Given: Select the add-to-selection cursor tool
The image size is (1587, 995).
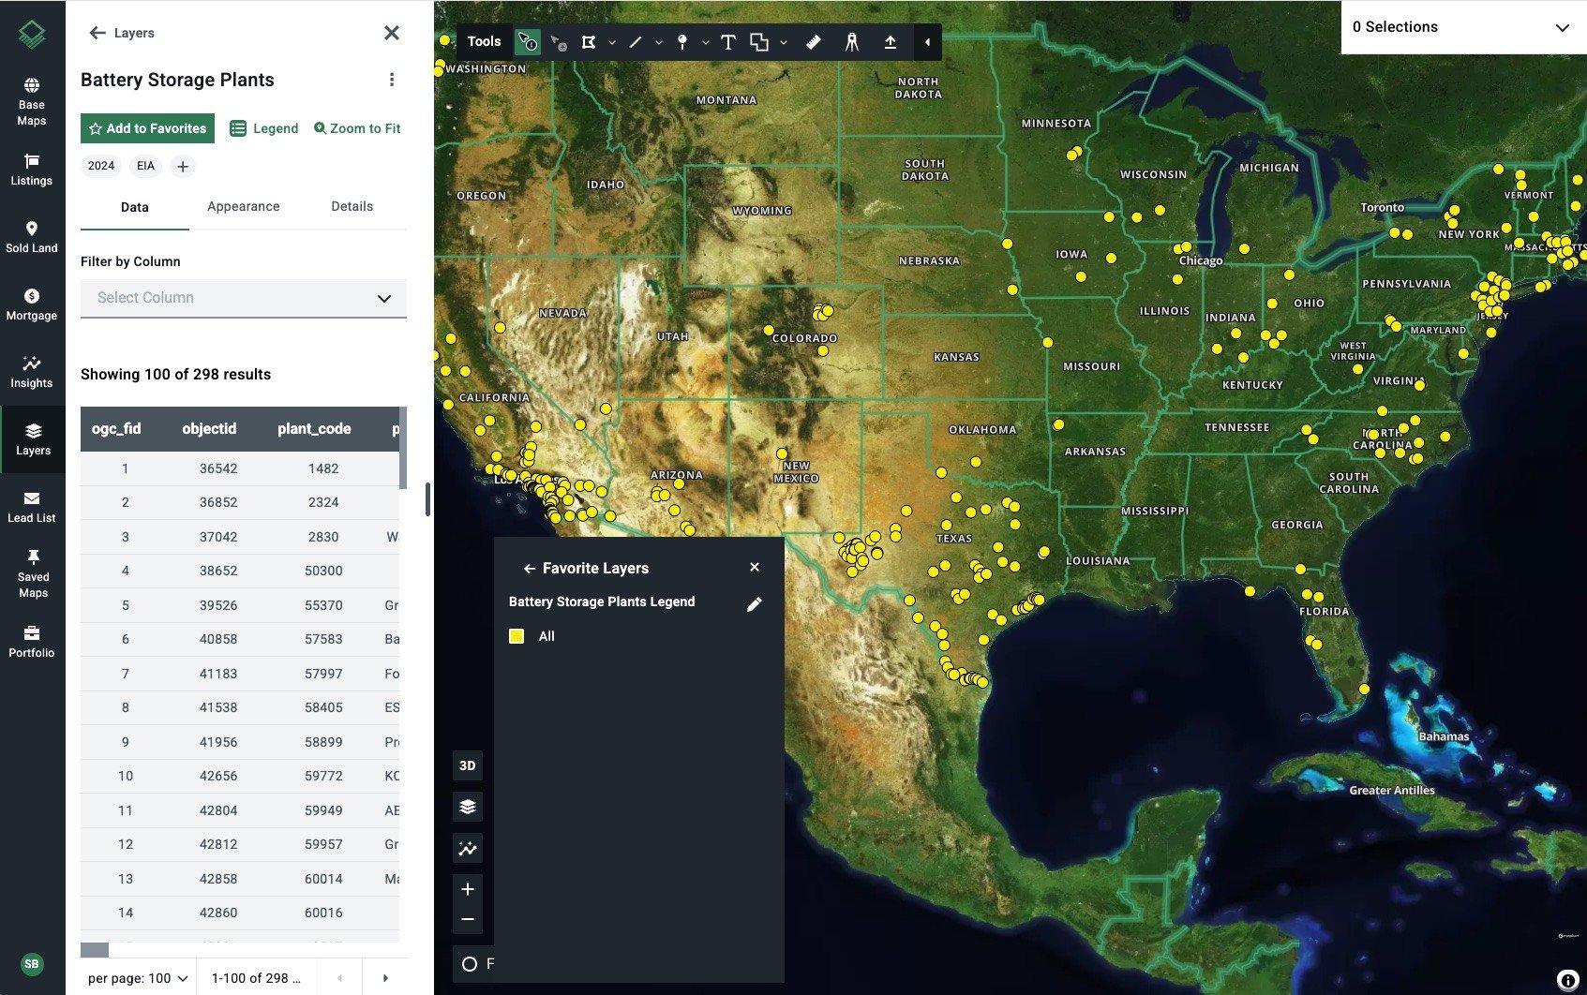Looking at the screenshot, I should pyautogui.click(x=559, y=42).
